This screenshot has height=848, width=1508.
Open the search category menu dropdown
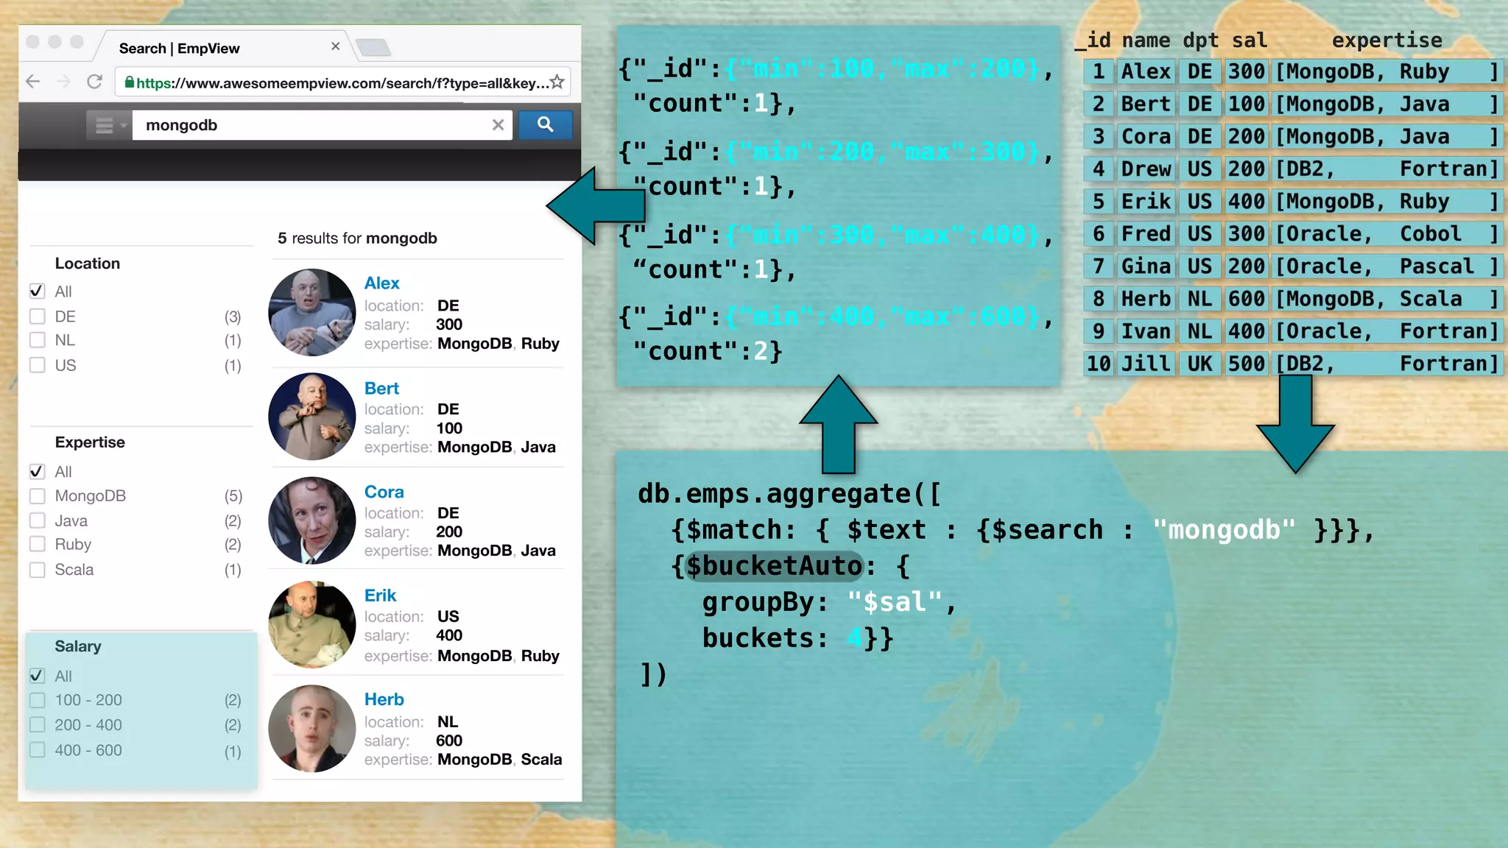click(109, 125)
